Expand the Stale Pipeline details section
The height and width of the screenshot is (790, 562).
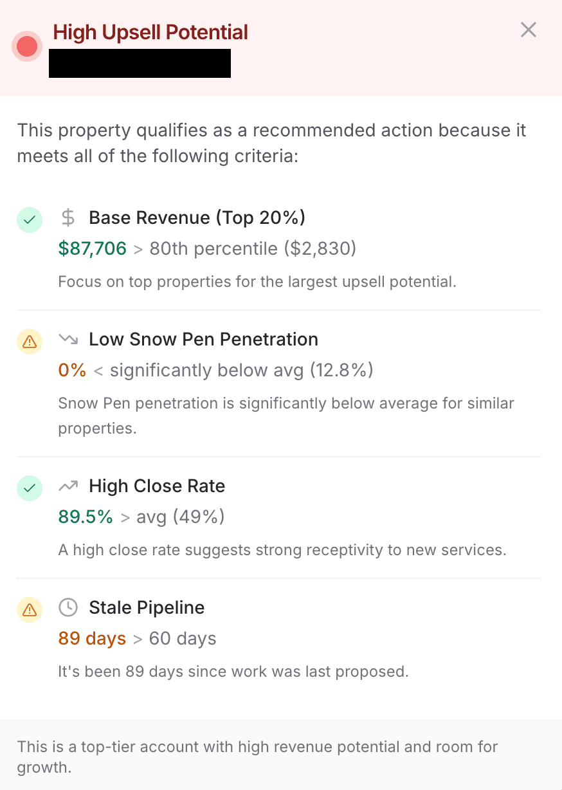coord(147,607)
